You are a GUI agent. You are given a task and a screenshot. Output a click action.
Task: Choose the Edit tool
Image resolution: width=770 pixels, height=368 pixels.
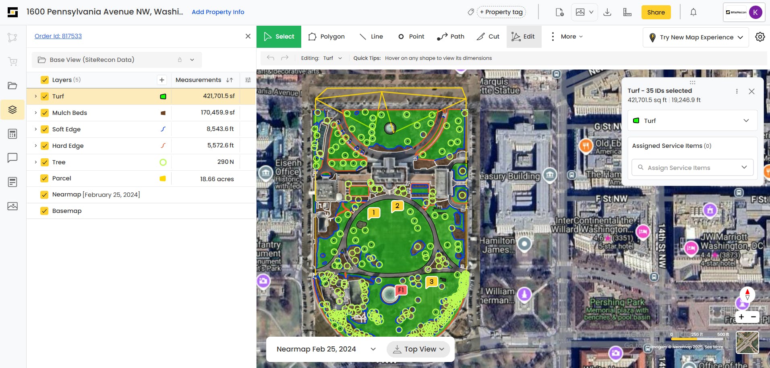coord(524,37)
